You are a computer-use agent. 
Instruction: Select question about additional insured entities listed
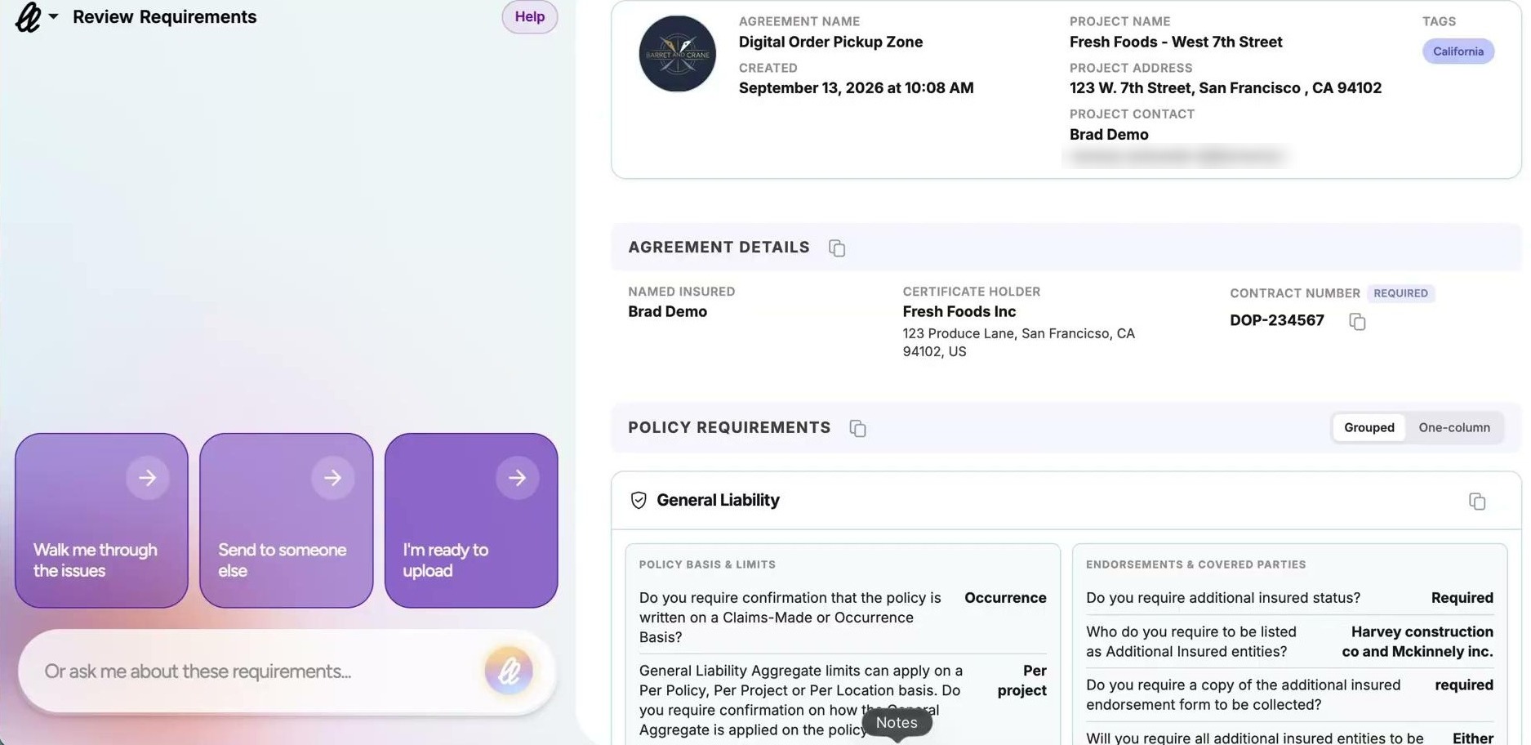pyautogui.click(x=1191, y=641)
